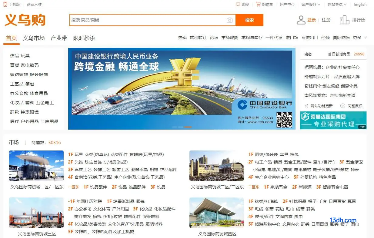Click the 一区东 orange label
This screenshot has height=238, width=374.
click(x=74, y=187)
